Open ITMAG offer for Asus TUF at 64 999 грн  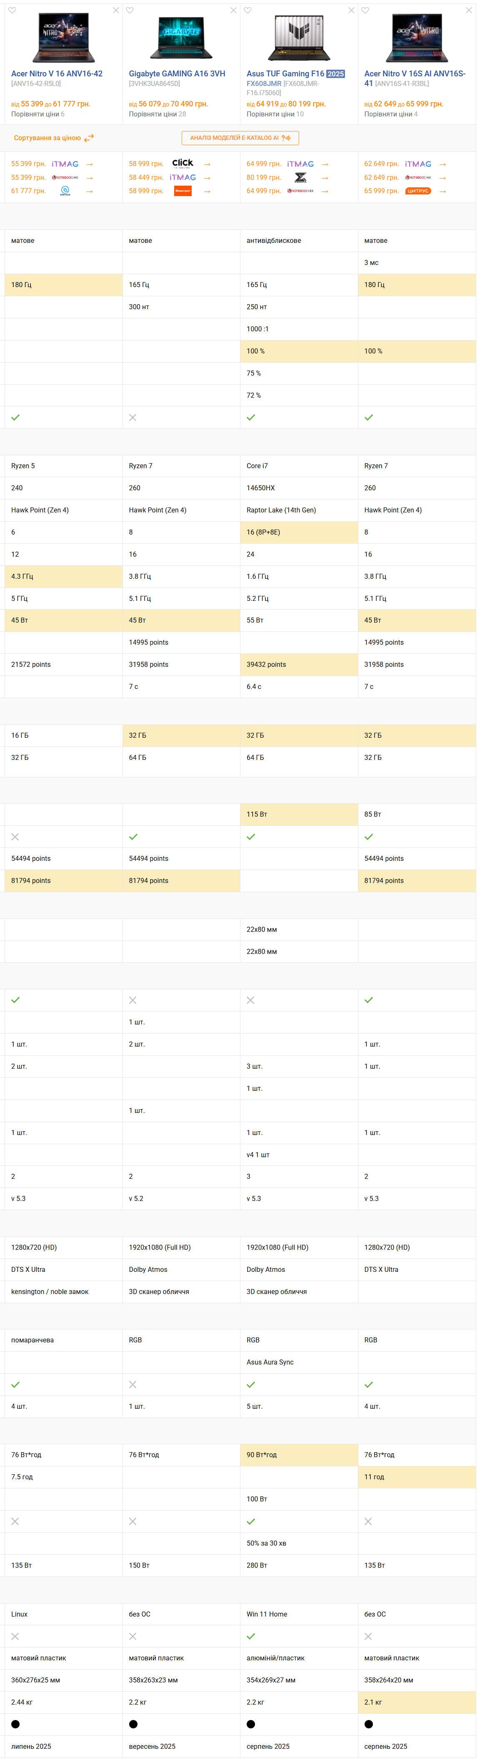(300, 164)
